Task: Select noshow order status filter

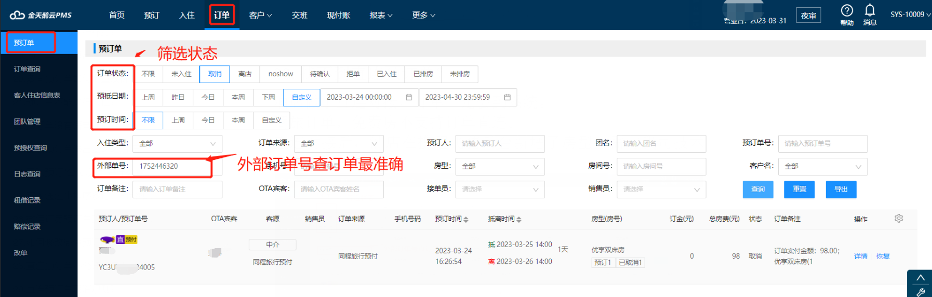Action: click(281, 74)
